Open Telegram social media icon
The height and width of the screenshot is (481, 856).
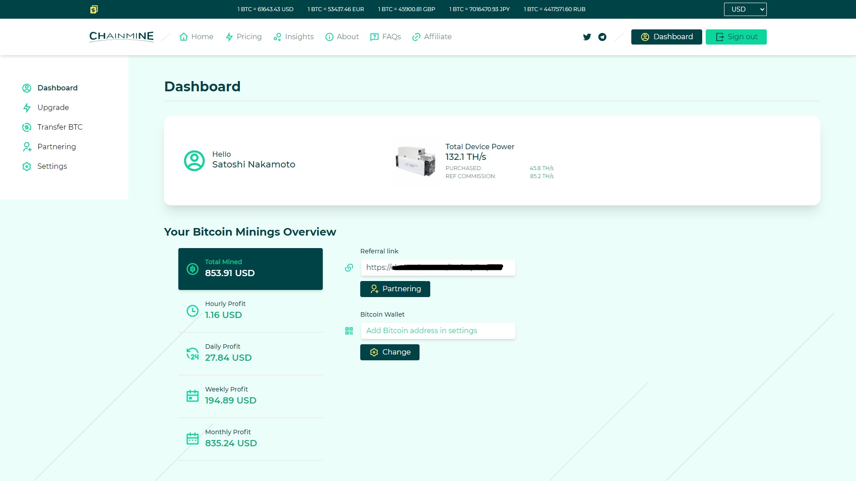(x=602, y=37)
